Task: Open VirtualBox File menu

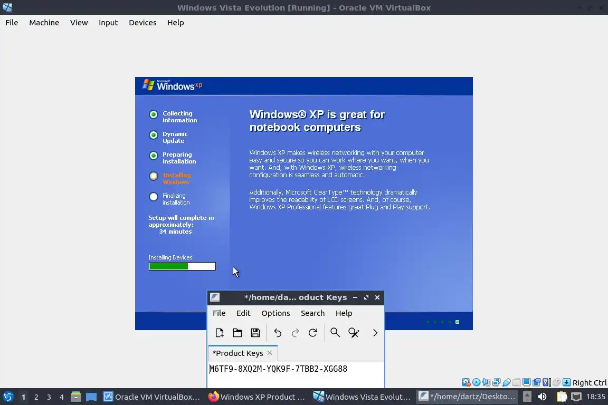Action: (x=12, y=23)
